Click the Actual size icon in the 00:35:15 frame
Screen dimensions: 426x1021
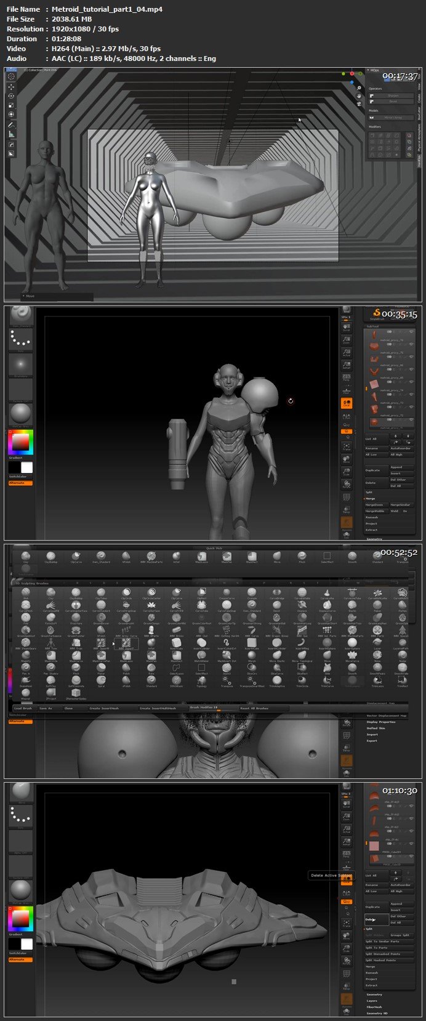(x=346, y=353)
